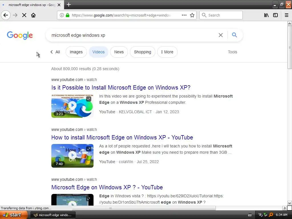Image resolution: width=292 pixels, height=219 pixels.
Task: Select the Videos filter chip
Action: (x=98, y=52)
